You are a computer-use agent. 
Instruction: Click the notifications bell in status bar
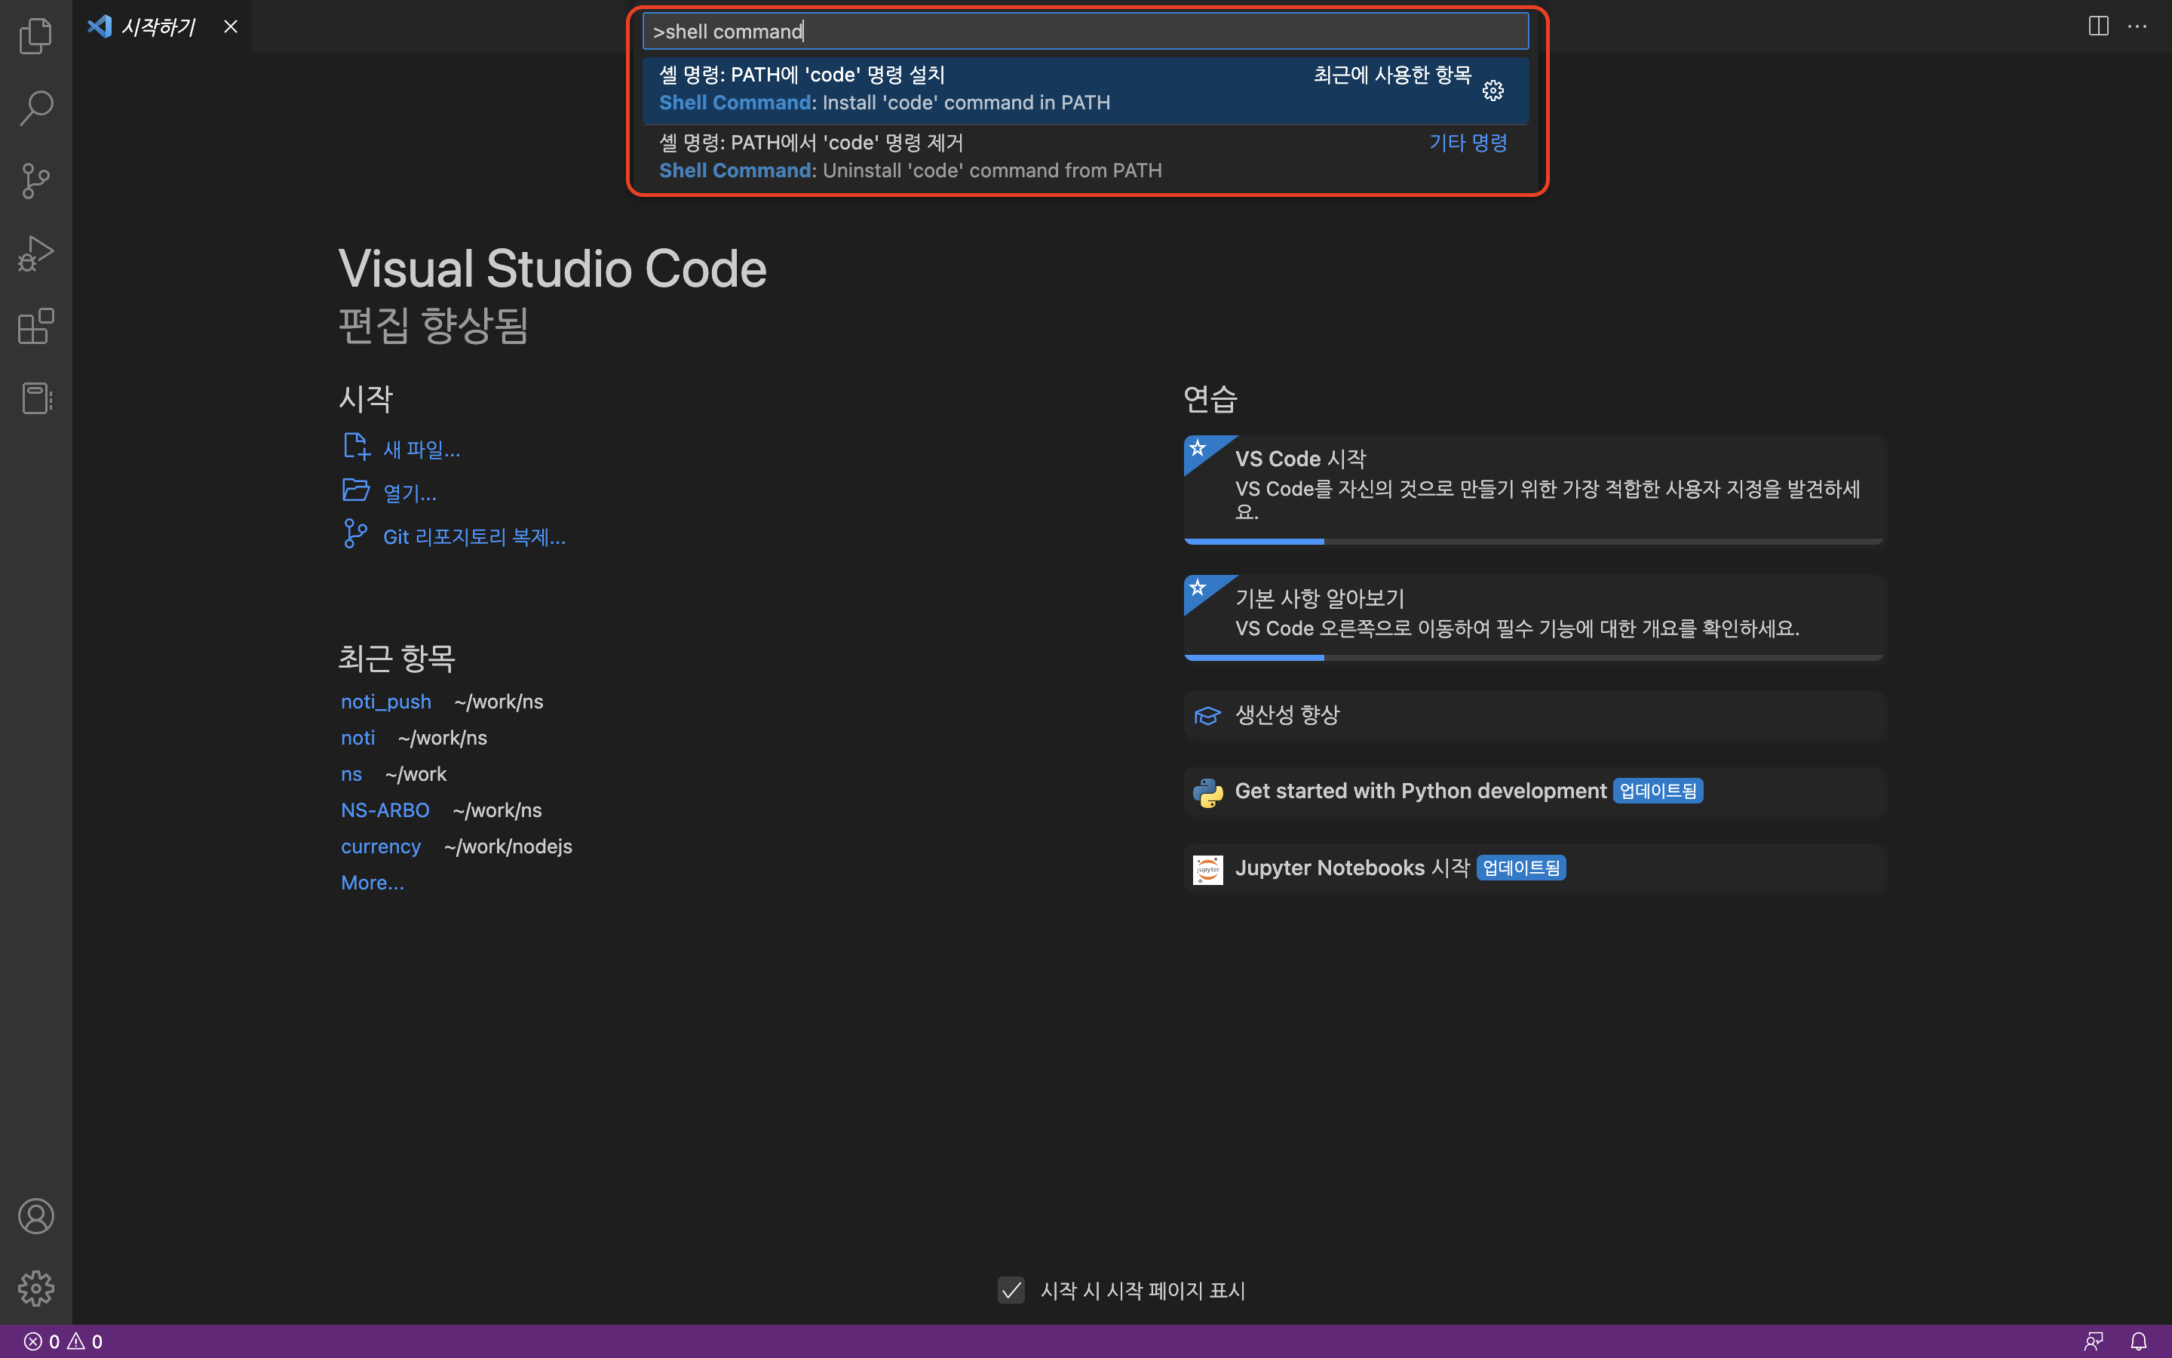point(2139,1341)
